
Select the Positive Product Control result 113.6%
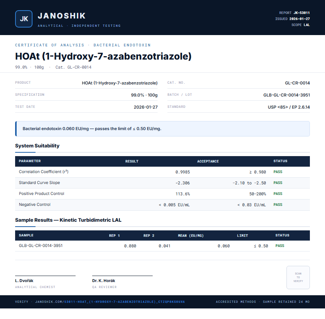(x=183, y=194)
